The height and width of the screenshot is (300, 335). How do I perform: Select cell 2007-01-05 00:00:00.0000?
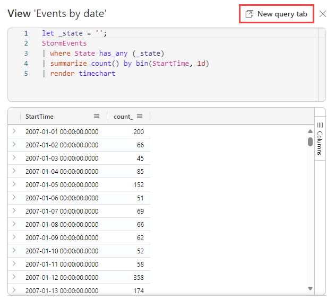(62, 185)
